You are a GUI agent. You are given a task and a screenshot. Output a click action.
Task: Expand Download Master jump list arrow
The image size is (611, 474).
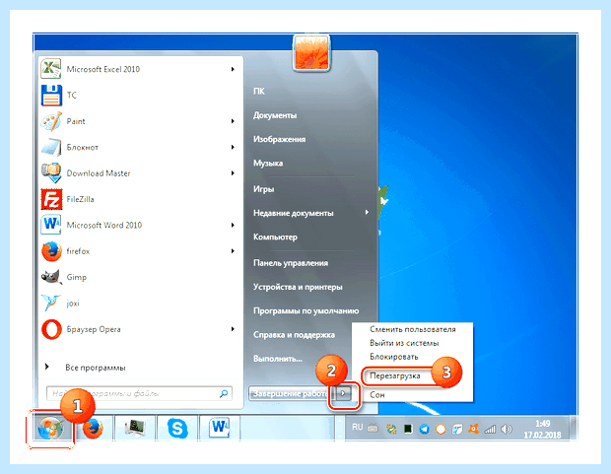coord(233,173)
